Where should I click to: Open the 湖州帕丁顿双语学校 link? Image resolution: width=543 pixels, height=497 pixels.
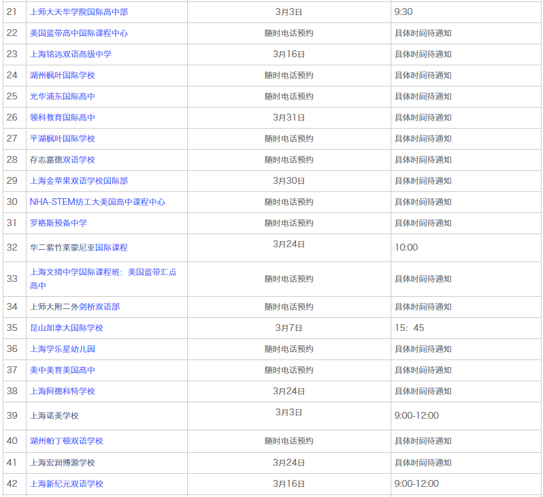(x=67, y=441)
